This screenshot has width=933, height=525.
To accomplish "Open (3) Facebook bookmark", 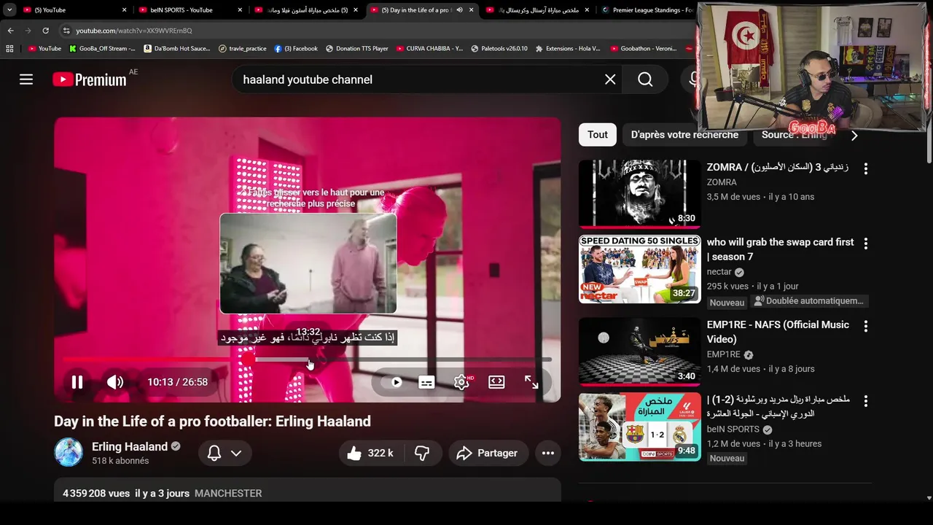I will click(x=296, y=49).
